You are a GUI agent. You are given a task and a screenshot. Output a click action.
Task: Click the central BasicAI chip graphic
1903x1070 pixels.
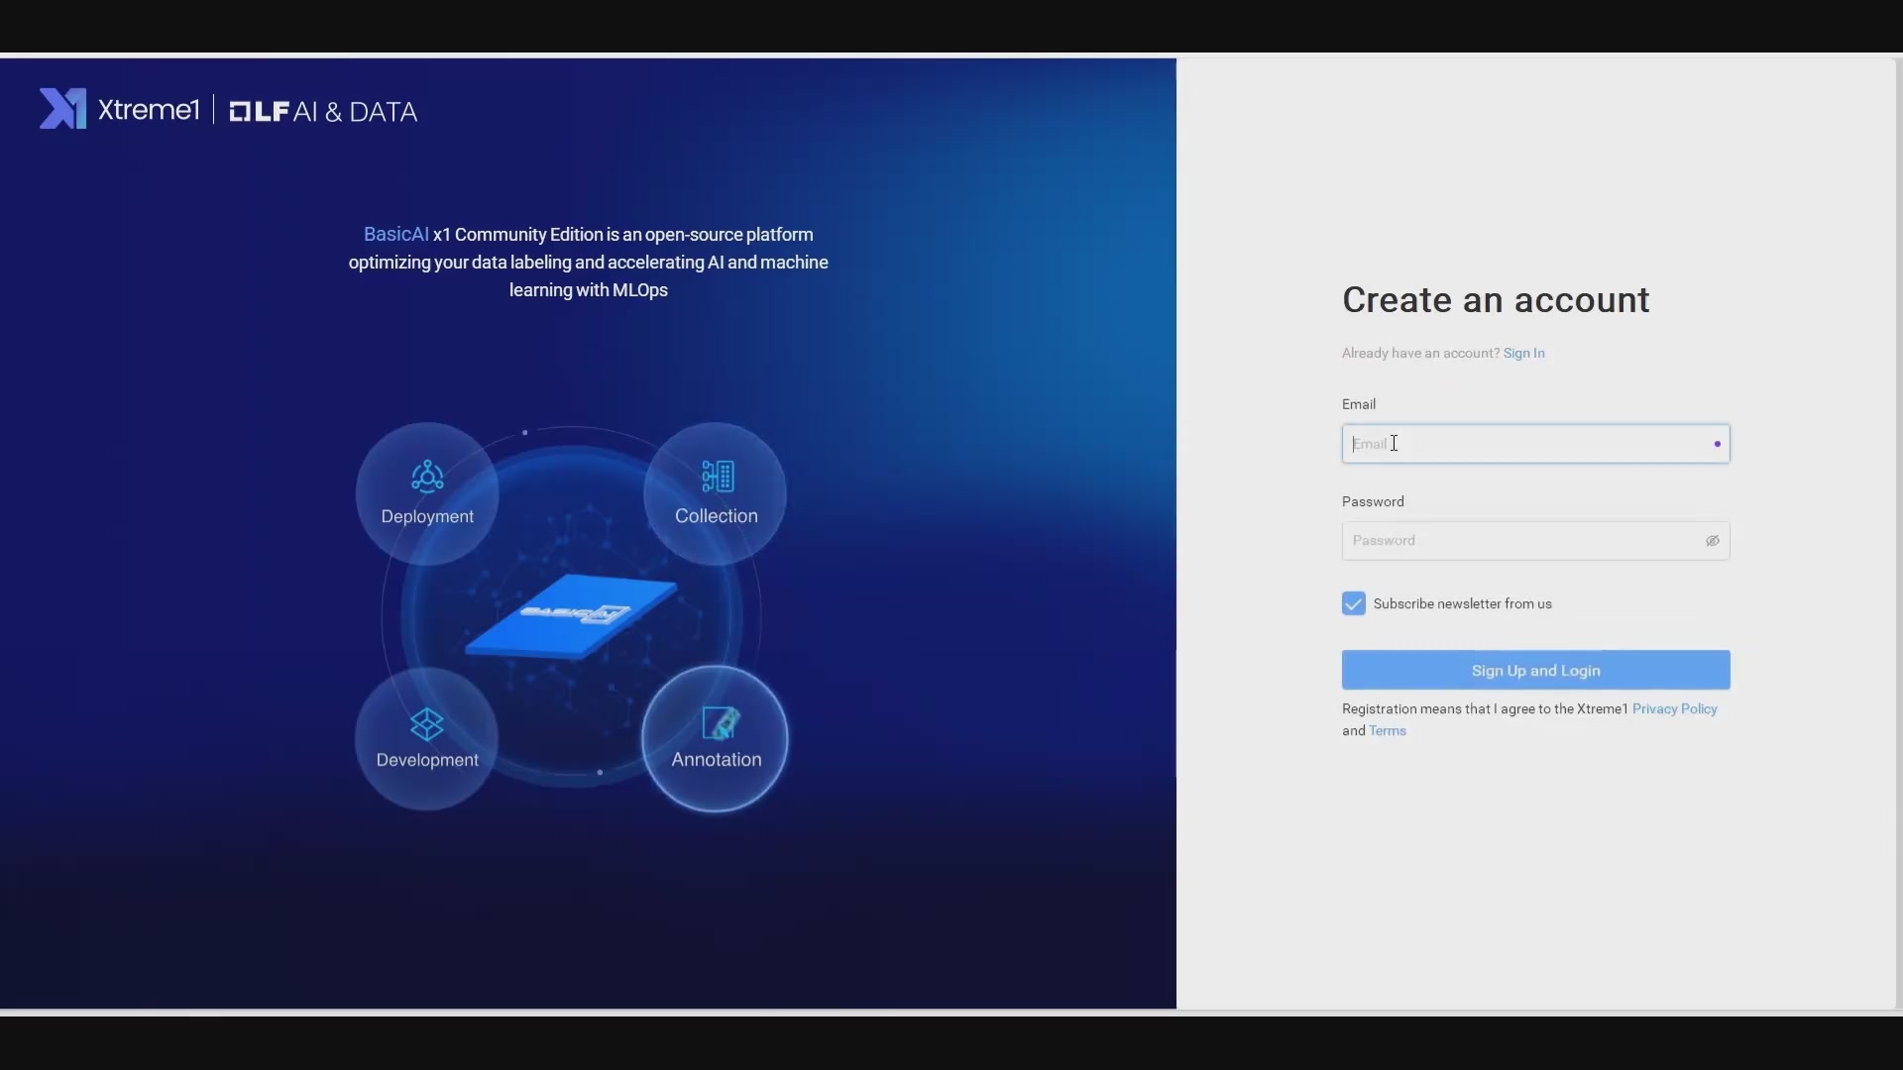click(572, 615)
